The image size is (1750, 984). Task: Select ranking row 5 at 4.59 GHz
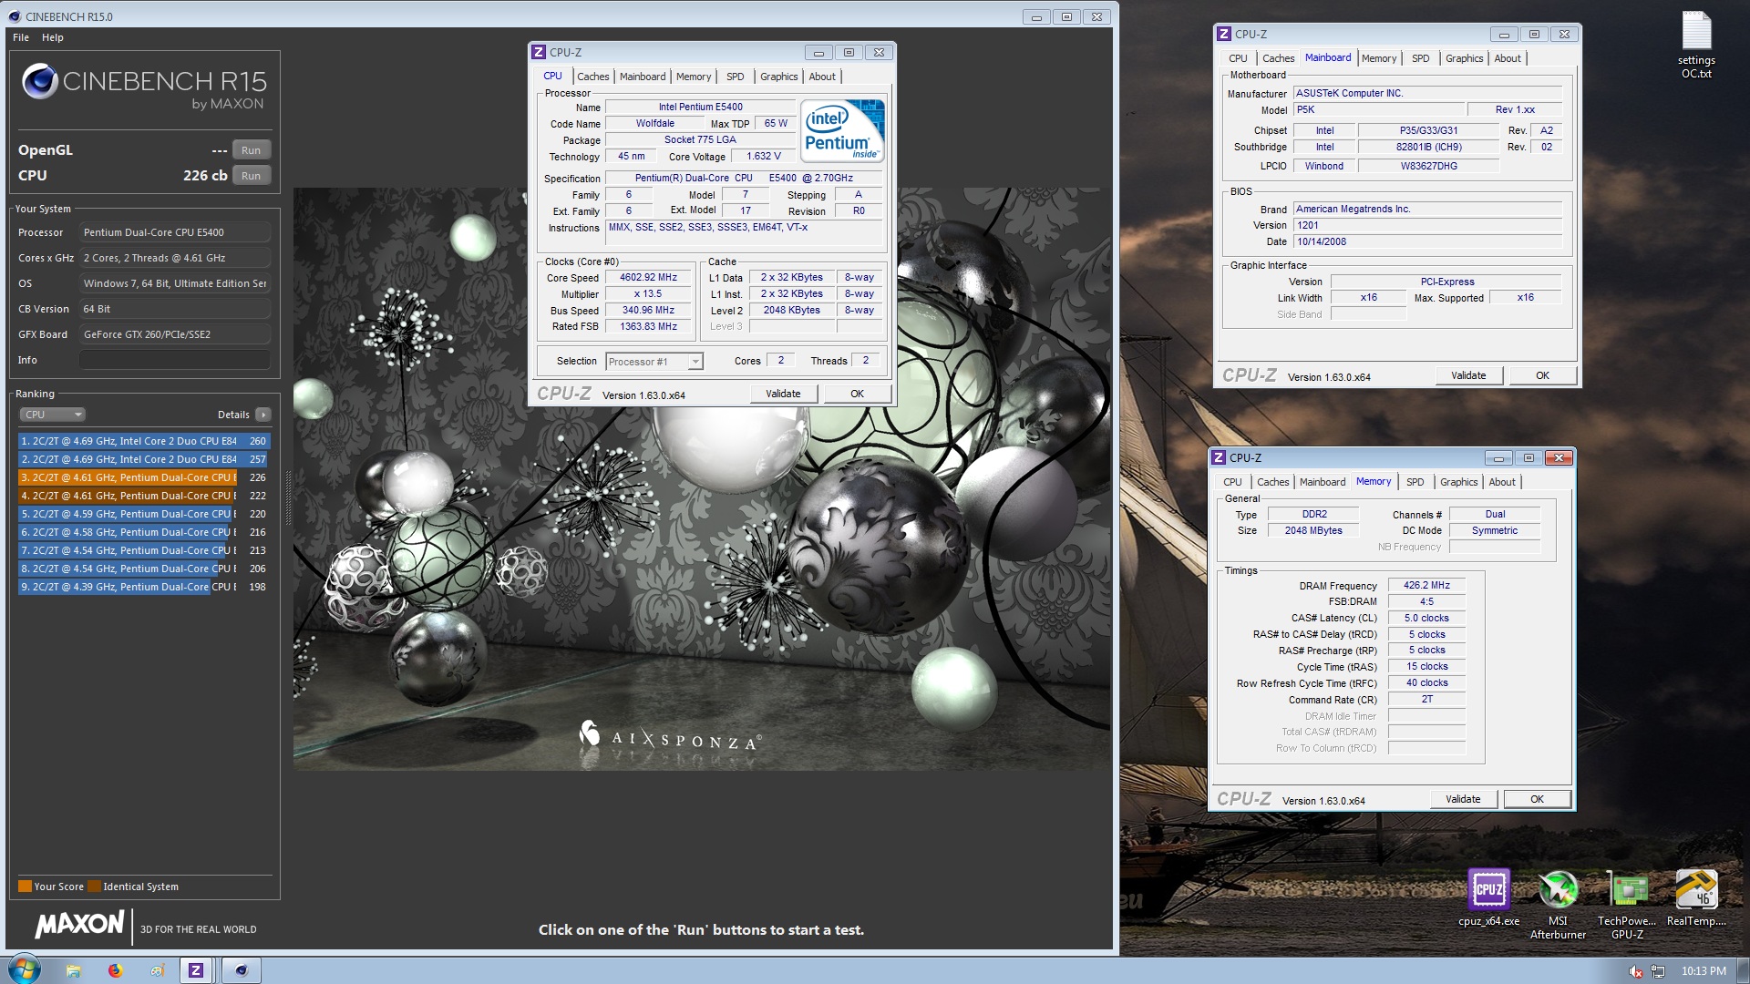pos(144,514)
